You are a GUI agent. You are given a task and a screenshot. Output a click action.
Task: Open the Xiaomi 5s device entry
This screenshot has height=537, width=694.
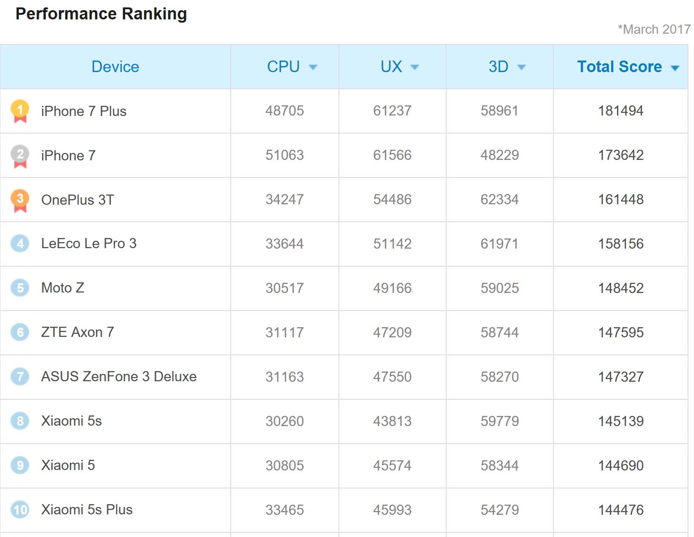click(x=72, y=421)
